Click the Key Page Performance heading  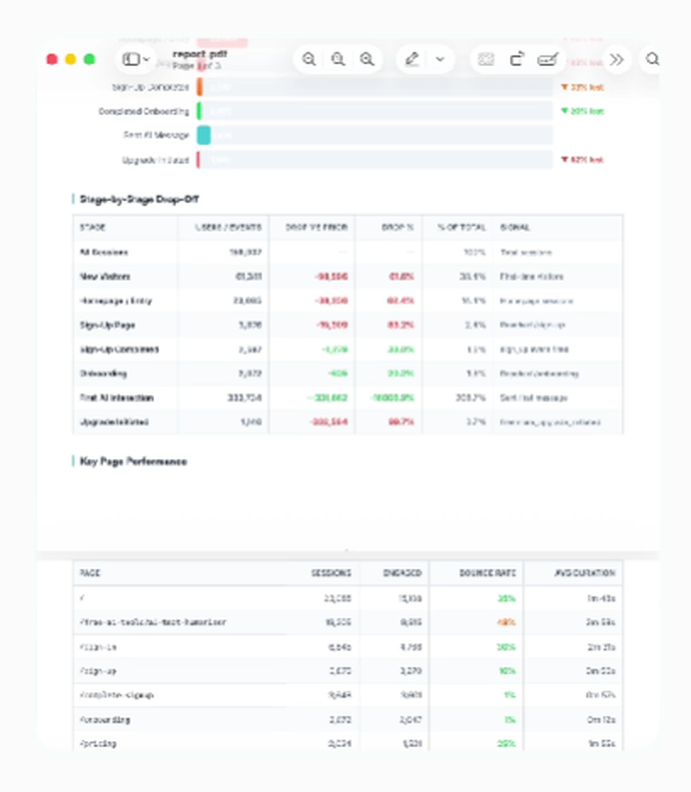click(x=133, y=461)
